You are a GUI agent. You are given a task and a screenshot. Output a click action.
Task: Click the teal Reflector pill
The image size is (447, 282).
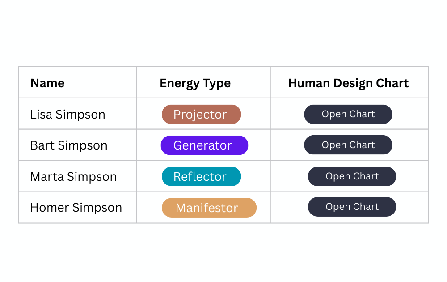point(201,176)
